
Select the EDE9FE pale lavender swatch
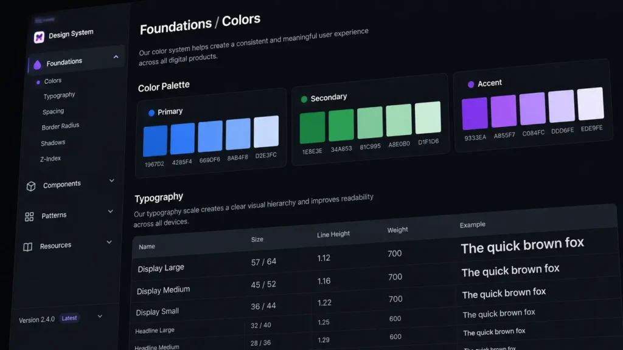click(x=590, y=103)
